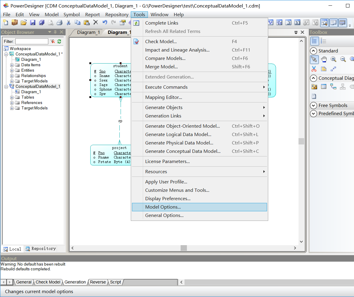Toggle the filter clear button beside Filter box
The image size is (354, 297).
(52, 41)
